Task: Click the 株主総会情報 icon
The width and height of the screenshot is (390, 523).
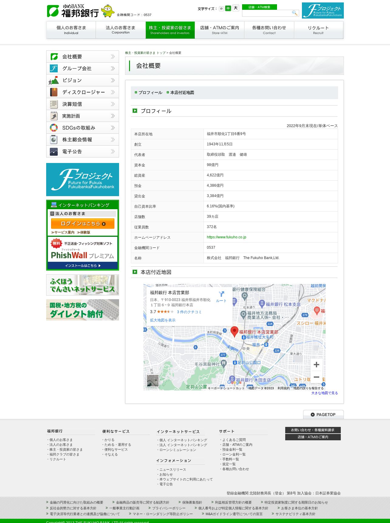Action: [x=54, y=140]
